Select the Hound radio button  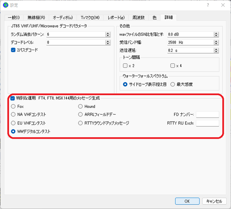pos(87,106)
